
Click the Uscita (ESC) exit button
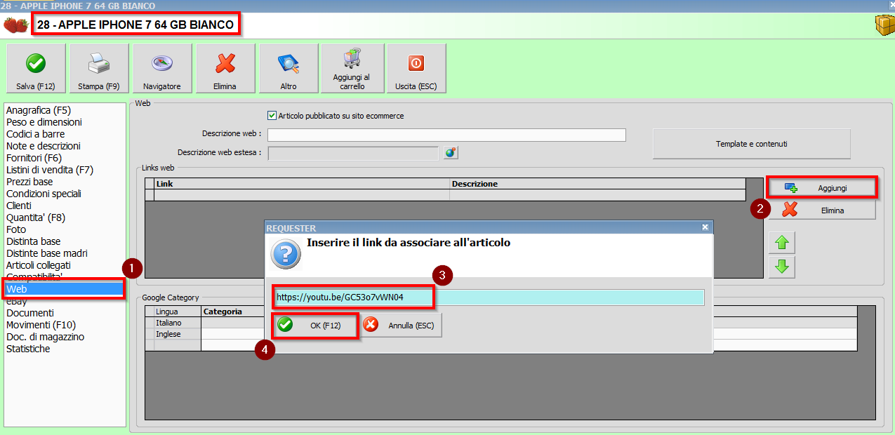tap(416, 68)
